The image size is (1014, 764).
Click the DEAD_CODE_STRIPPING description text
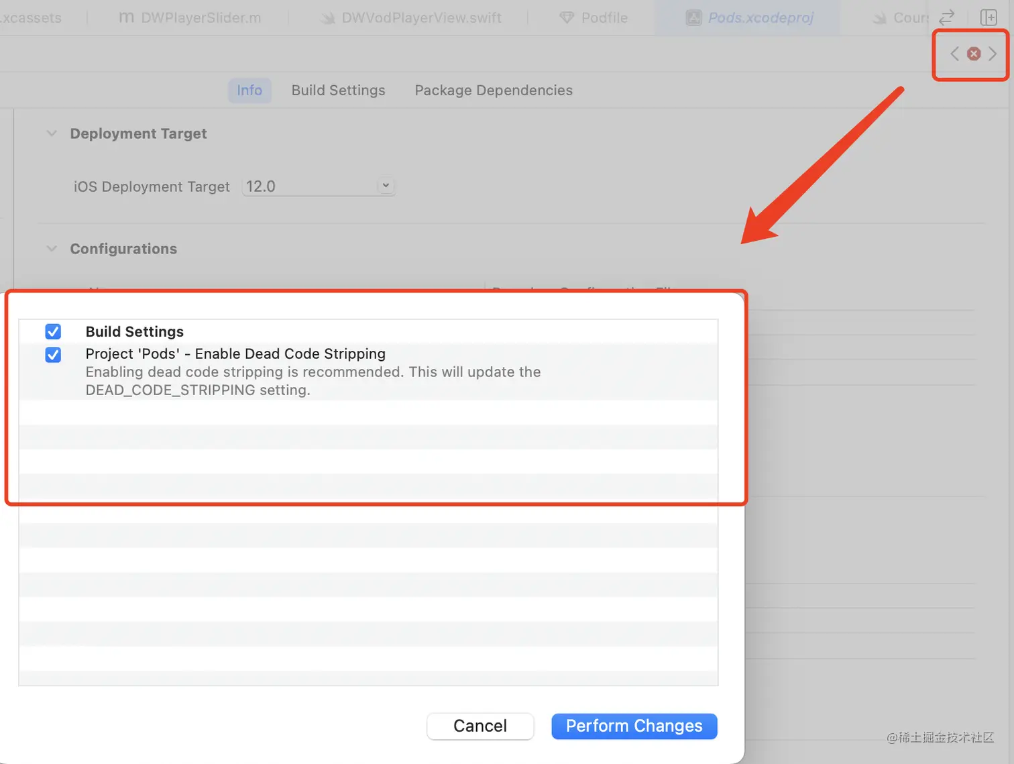[x=313, y=381]
